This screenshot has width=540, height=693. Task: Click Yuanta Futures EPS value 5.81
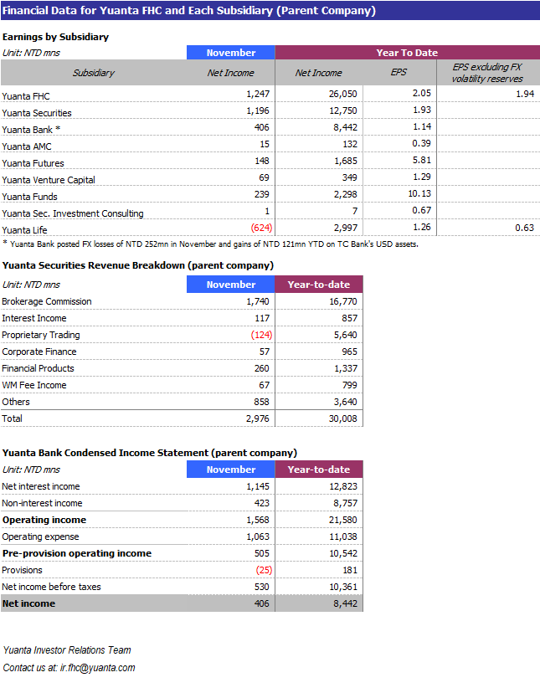point(421,160)
